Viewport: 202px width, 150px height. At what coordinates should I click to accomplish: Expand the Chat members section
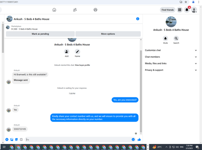point(171,57)
